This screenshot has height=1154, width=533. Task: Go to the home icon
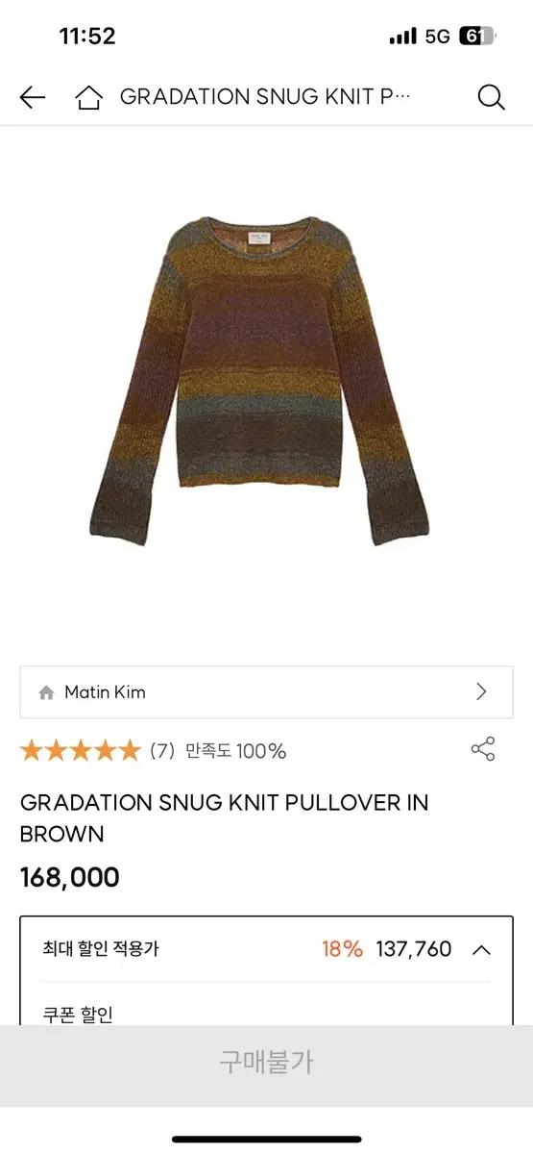88,97
